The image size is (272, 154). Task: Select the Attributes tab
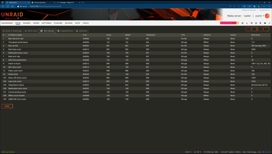(48, 31)
